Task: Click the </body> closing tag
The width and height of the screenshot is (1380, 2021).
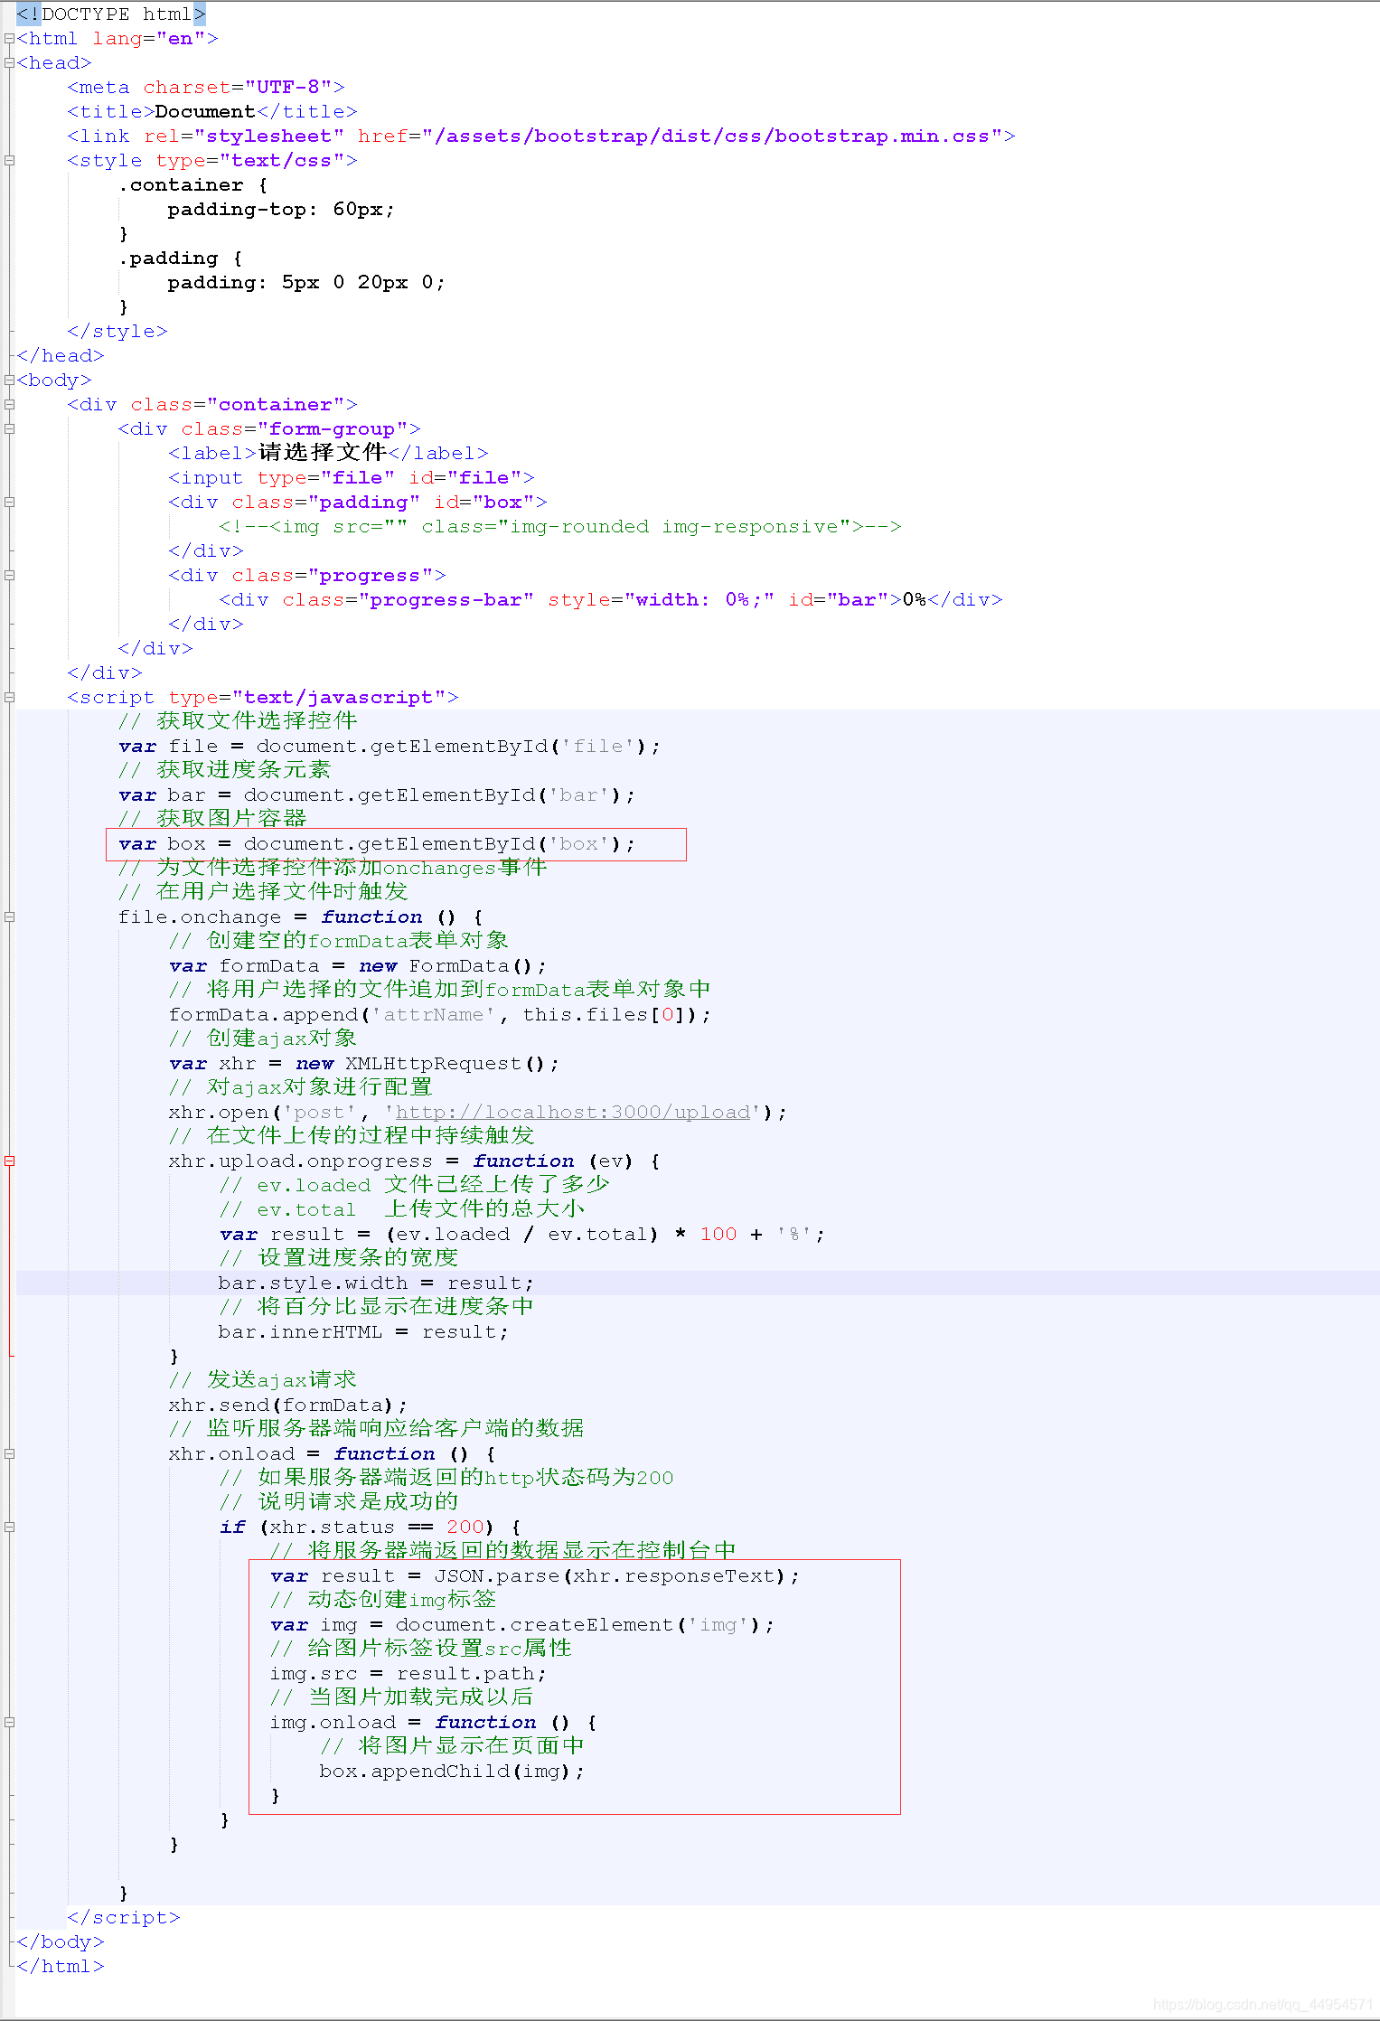Action: coord(61,1942)
